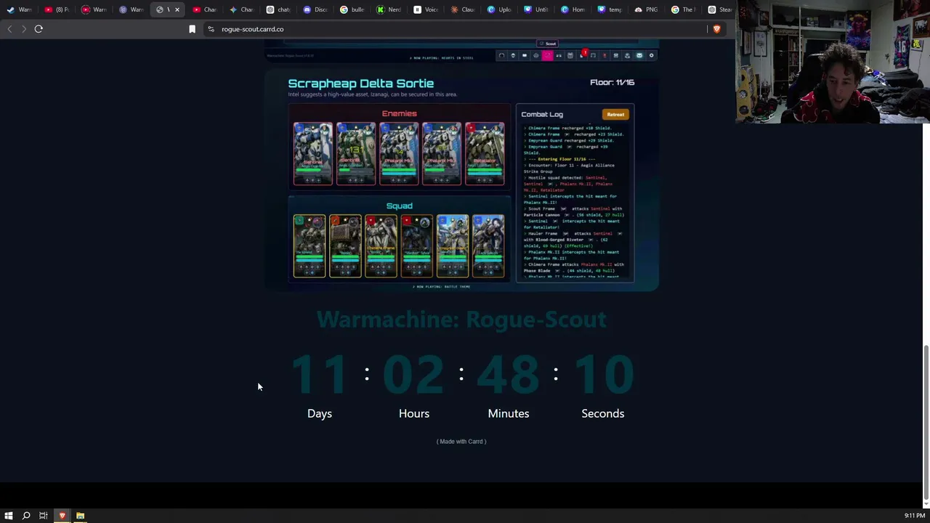Image resolution: width=930 pixels, height=523 pixels.
Task: Switch to the Discord tab
Action: tap(315, 9)
